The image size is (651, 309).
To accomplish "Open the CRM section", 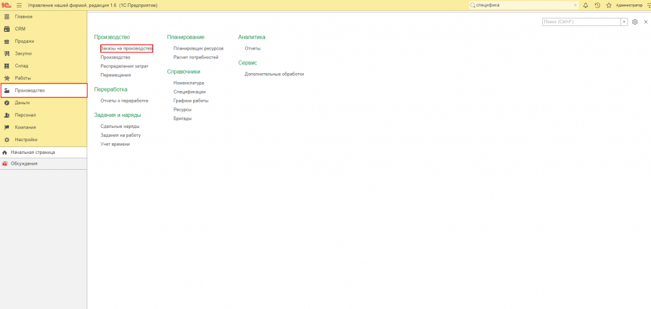I will pos(20,29).
